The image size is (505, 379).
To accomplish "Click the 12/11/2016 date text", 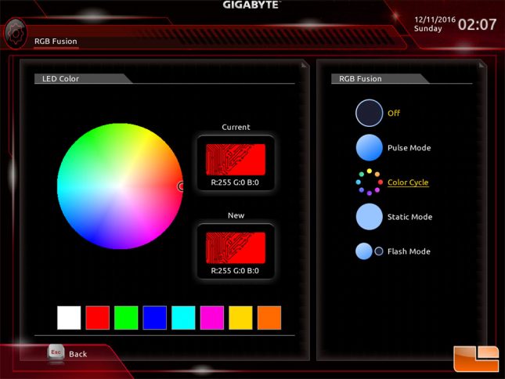I will (x=435, y=20).
